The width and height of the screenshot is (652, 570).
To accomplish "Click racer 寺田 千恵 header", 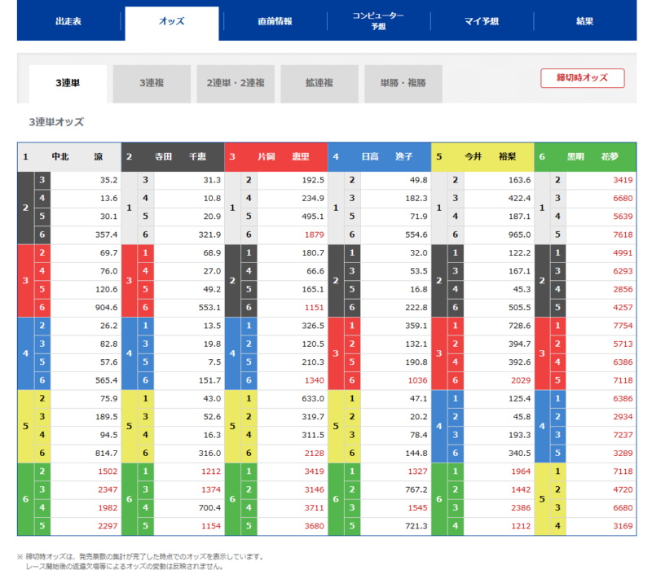I will (x=173, y=156).
